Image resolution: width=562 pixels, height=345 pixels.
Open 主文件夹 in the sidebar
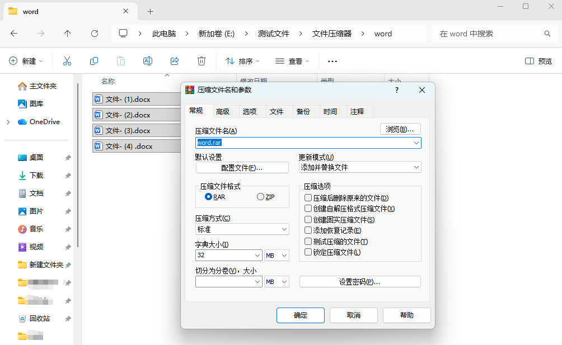click(38, 86)
